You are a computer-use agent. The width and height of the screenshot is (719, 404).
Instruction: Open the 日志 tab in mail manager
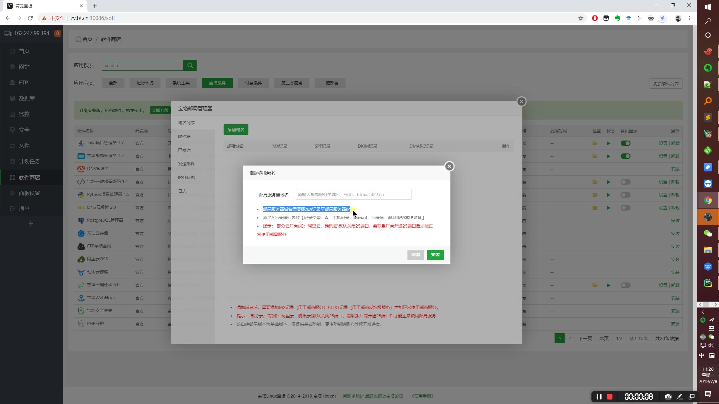pyautogui.click(x=182, y=191)
